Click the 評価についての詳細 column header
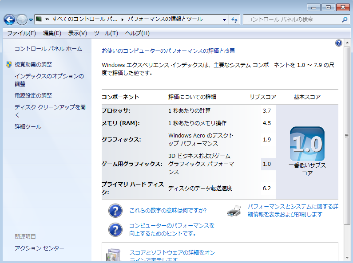353x263 pixels. (192, 97)
